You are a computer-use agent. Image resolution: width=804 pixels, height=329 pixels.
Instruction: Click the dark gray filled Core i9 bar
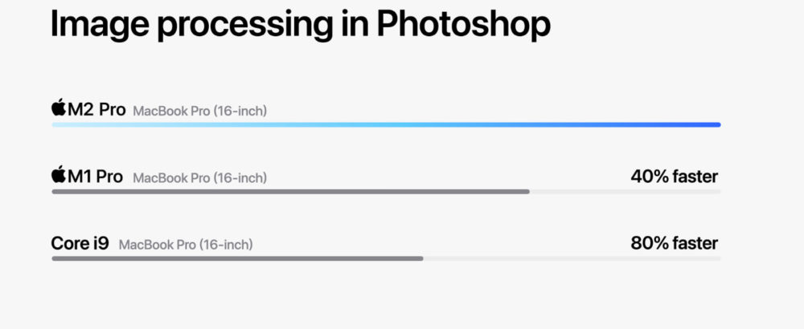point(237,258)
